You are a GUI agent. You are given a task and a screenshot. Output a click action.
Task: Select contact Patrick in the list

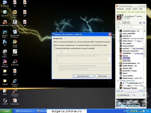tap(125, 56)
